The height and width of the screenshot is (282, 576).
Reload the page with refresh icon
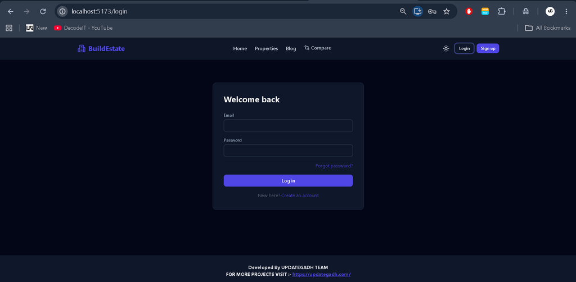(x=43, y=11)
